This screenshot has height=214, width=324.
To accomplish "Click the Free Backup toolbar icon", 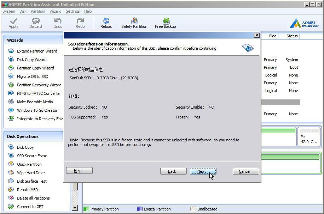I will tap(166, 21).
